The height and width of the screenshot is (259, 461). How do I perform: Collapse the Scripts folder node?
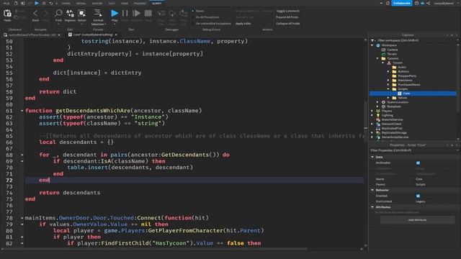click(388, 89)
